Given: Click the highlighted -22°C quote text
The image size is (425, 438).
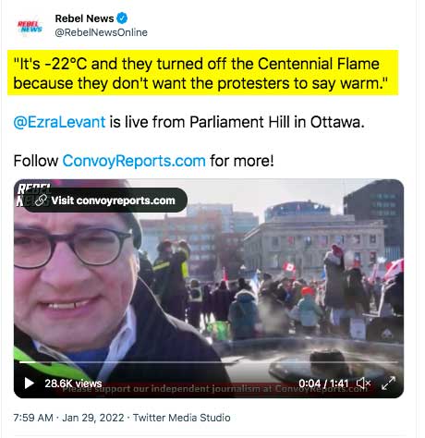Looking at the screenshot, I should point(200,73).
